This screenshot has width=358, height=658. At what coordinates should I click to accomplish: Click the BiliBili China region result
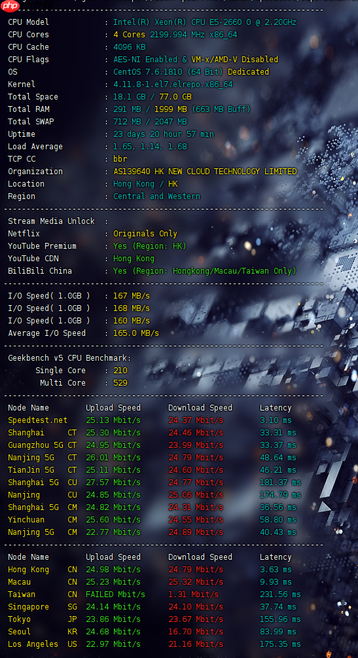point(205,271)
